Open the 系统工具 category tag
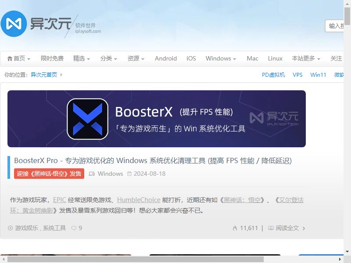The width and height of the screenshot is (351, 263). [x=54, y=228]
